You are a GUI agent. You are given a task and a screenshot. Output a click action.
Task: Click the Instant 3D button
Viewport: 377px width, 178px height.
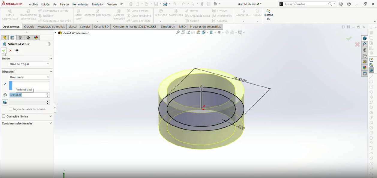point(268,15)
